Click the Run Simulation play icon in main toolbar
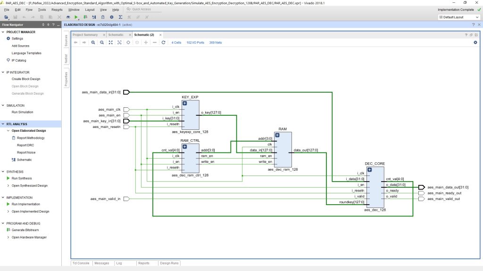 pyautogui.click(x=76, y=16)
